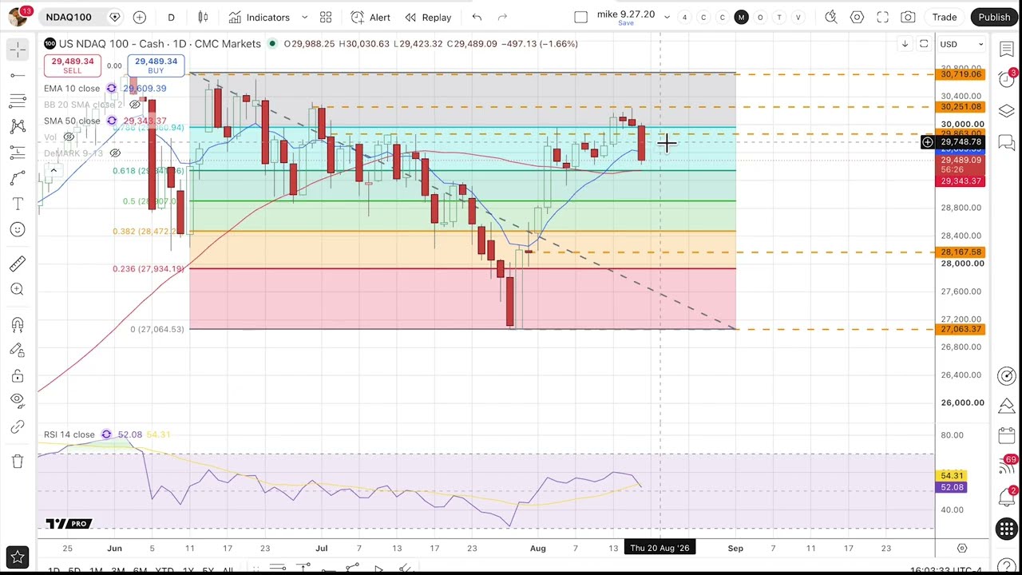
Task: Click the BUY 29,489.34 button
Action: point(156,65)
